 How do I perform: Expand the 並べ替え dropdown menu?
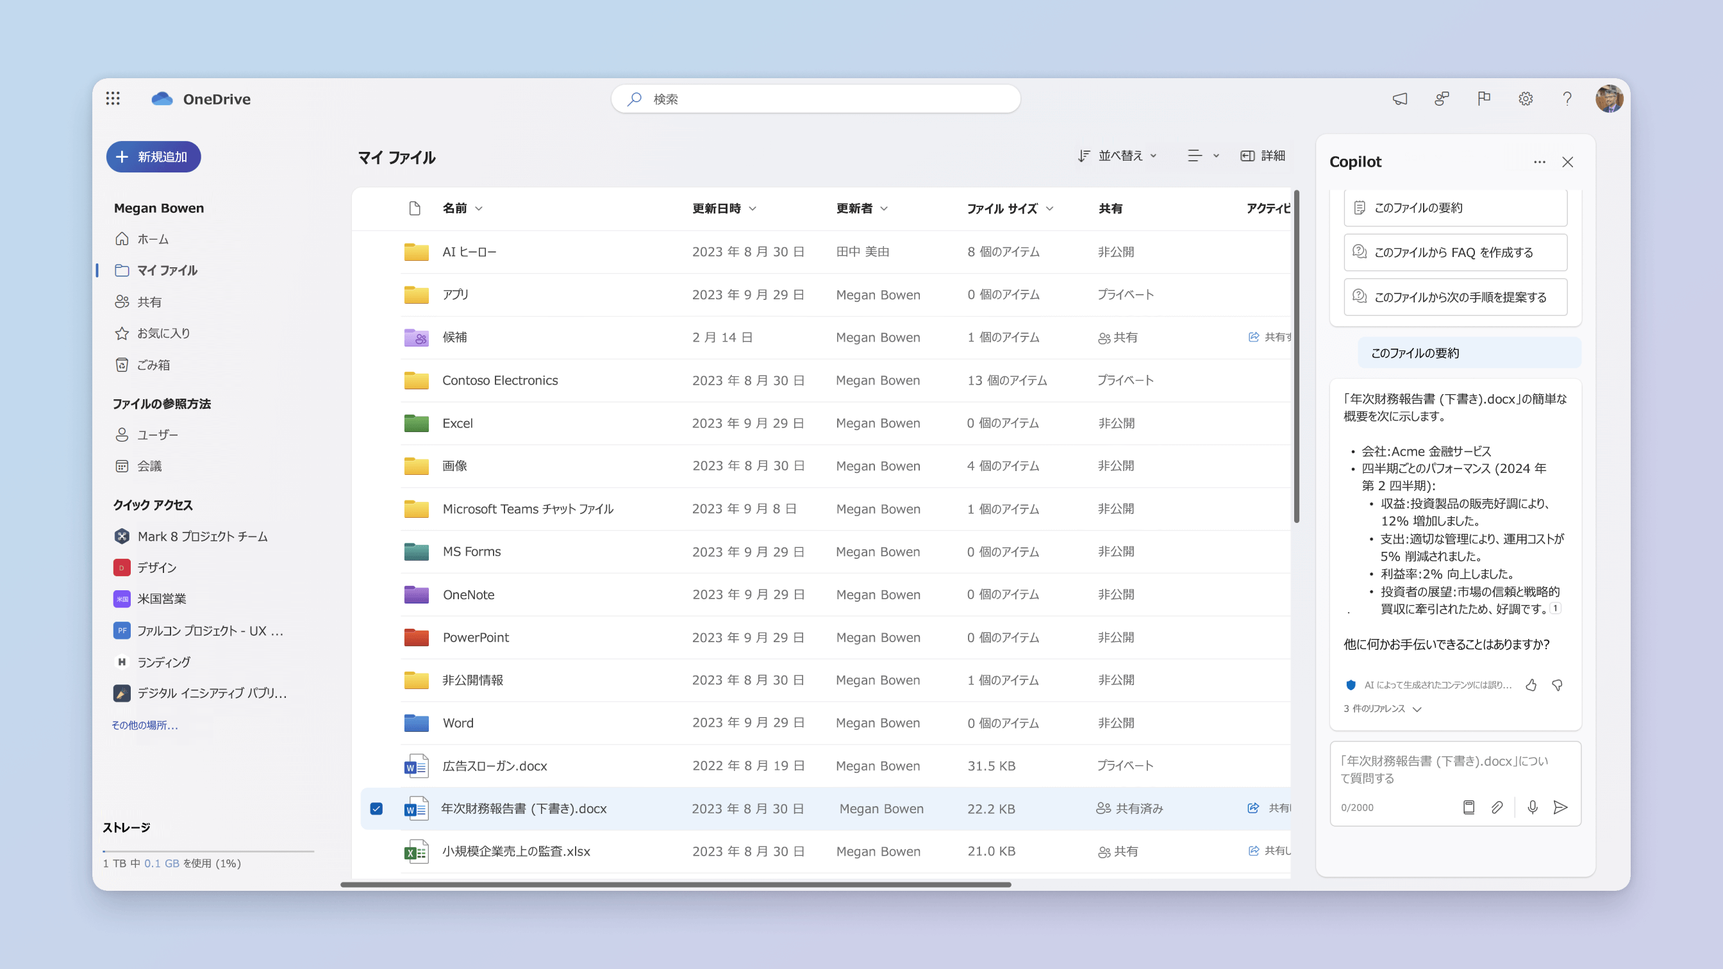[1117, 156]
